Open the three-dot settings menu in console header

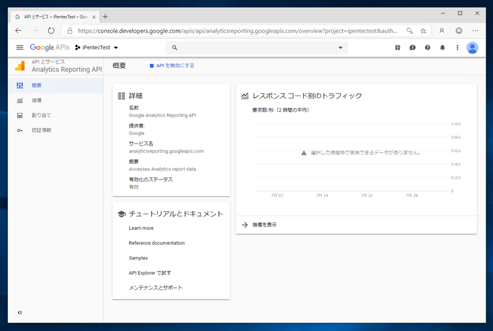click(457, 47)
